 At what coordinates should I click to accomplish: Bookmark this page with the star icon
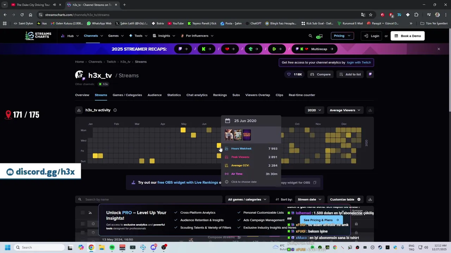pyautogui.click(x=371, y=15)
